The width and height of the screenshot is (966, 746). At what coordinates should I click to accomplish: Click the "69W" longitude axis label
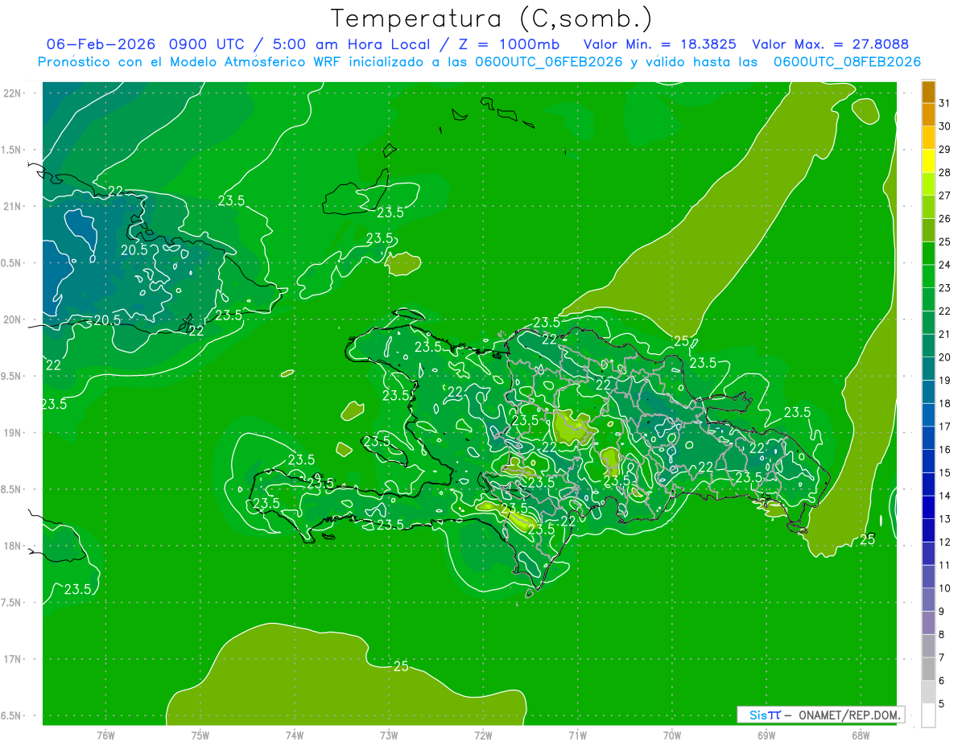pos(766,736)
